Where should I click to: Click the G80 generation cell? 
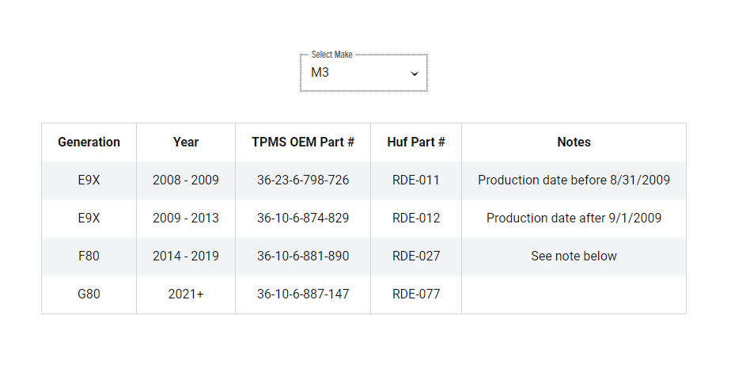coord(89,294)
